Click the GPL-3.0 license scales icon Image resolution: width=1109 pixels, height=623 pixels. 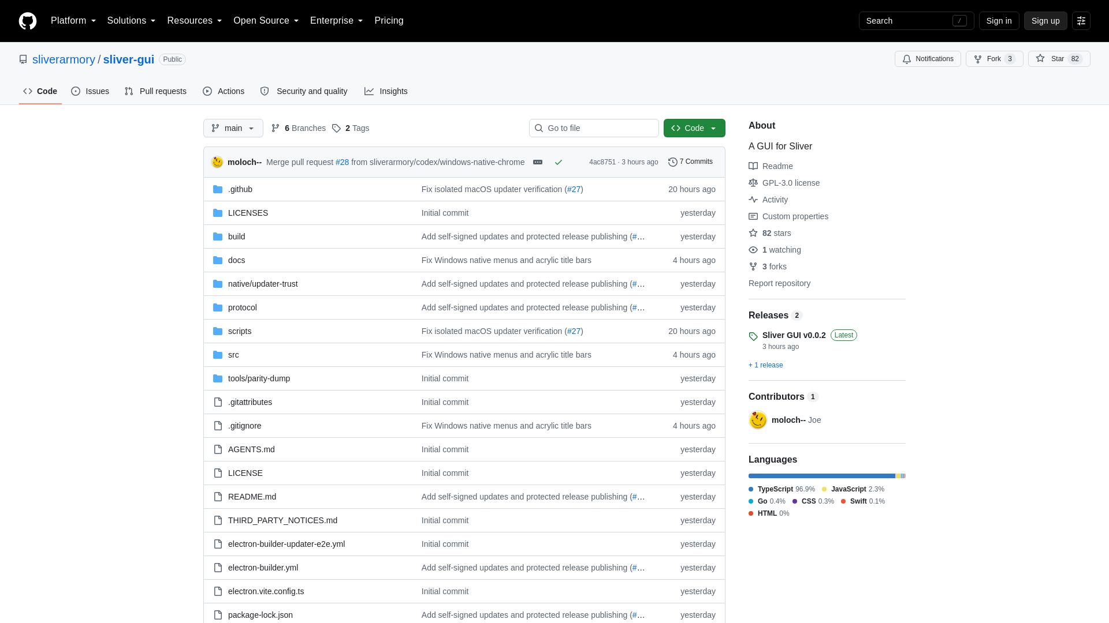[753, 183]
